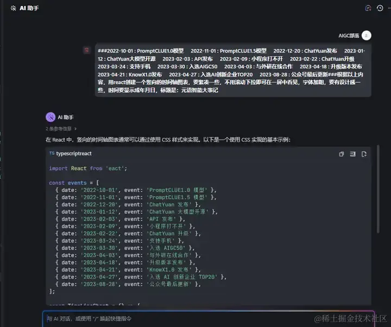The image size is (391, 327).
Task: Insert code at cursor icon
Action: pos(352,154)
